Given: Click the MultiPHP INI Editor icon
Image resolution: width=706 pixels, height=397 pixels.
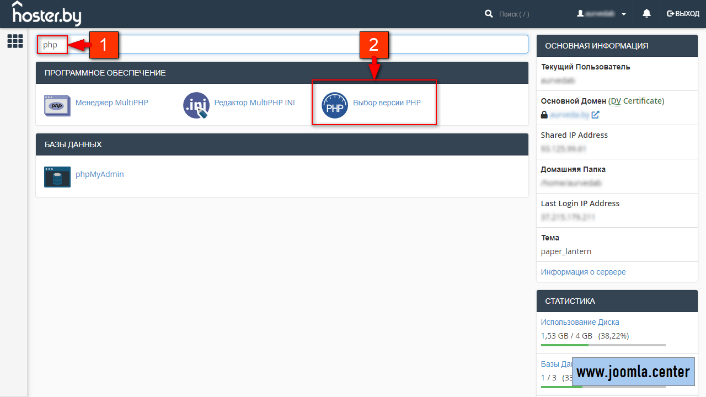Looking at the screenshot, I should tap(196, 105).
